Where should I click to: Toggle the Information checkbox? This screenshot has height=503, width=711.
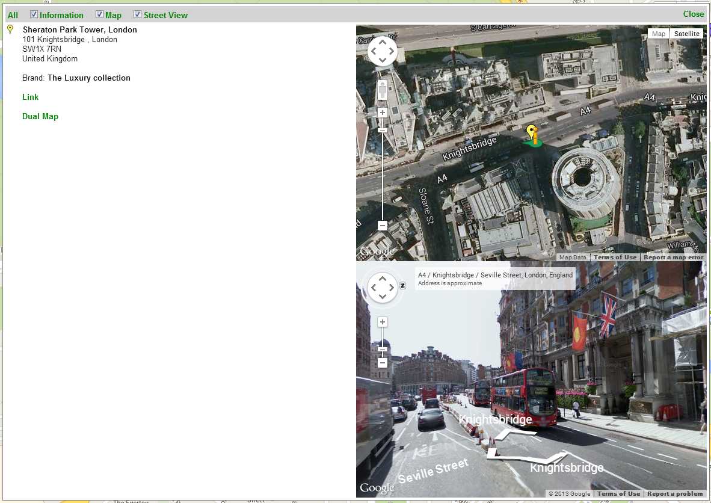pyautogui.click(x=34, y=14)
